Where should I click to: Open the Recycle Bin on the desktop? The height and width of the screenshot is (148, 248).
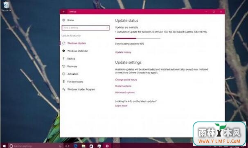tap(6, 7)
